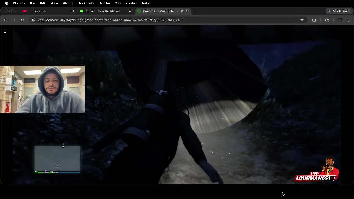Go back to the previous page
The width and height of the screenshot is (354, 199).
click(x=5, y=20)
